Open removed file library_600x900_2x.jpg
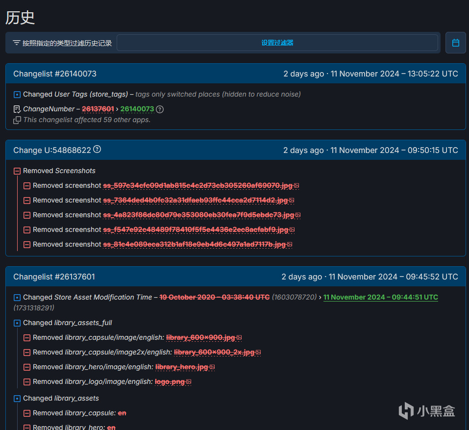This screenshot has height=430, width=469. coord(214,352)
